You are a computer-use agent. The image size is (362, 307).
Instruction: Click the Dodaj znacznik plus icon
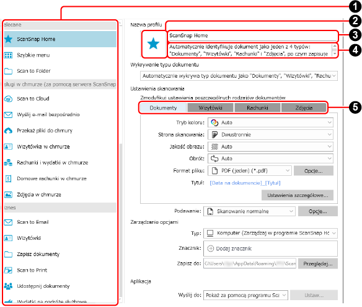tap(210, 249)
